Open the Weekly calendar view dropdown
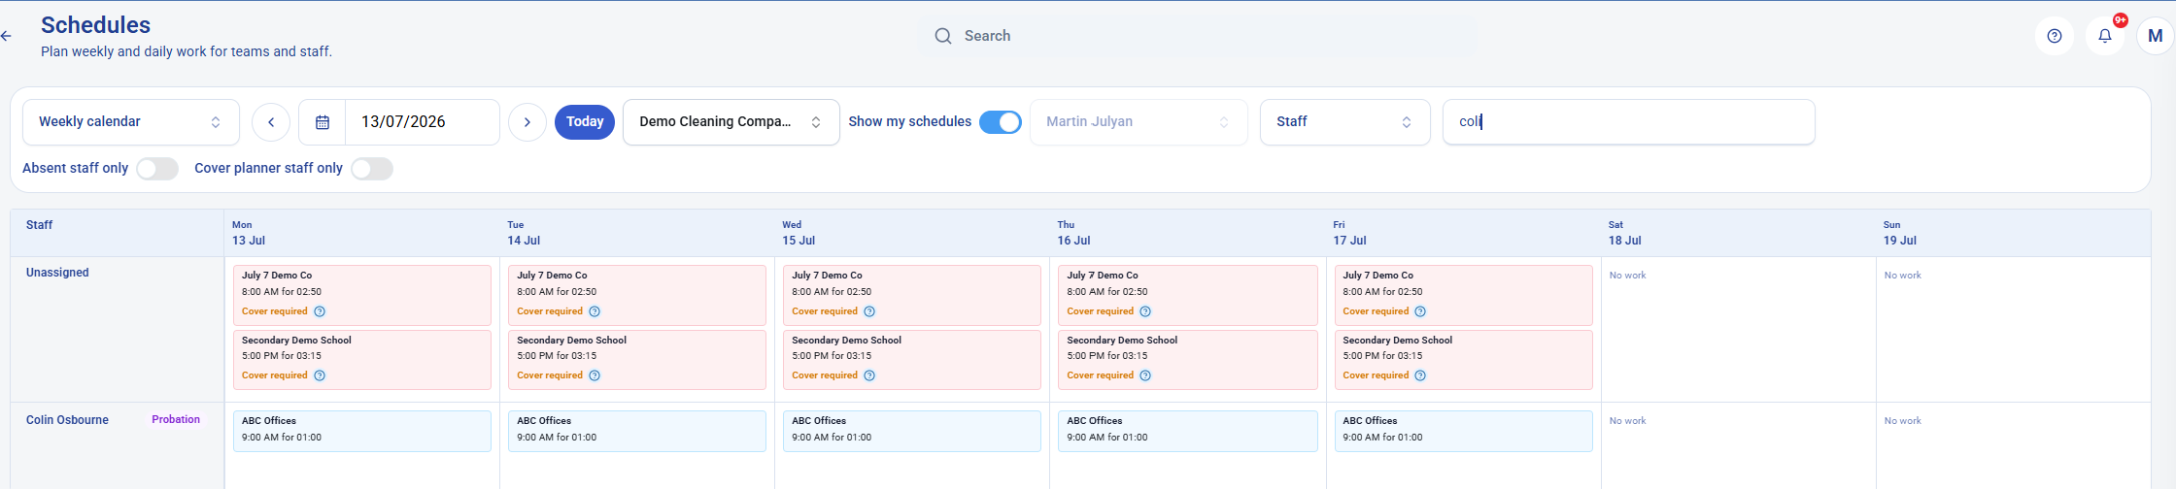2176x489 pixels. click(131, 122)
